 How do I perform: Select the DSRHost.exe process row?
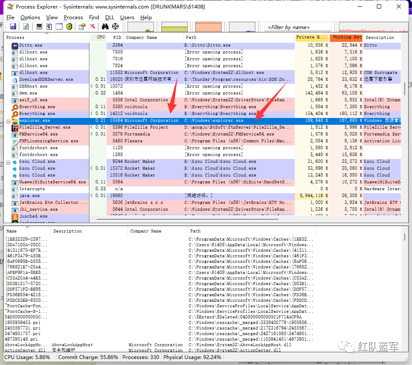point(203,87)
